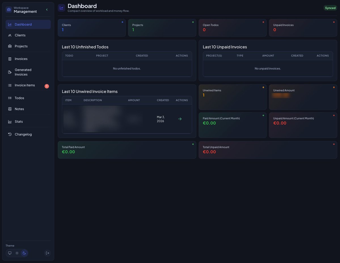Click the Dashboard header chart icon

tap(61, 8)
